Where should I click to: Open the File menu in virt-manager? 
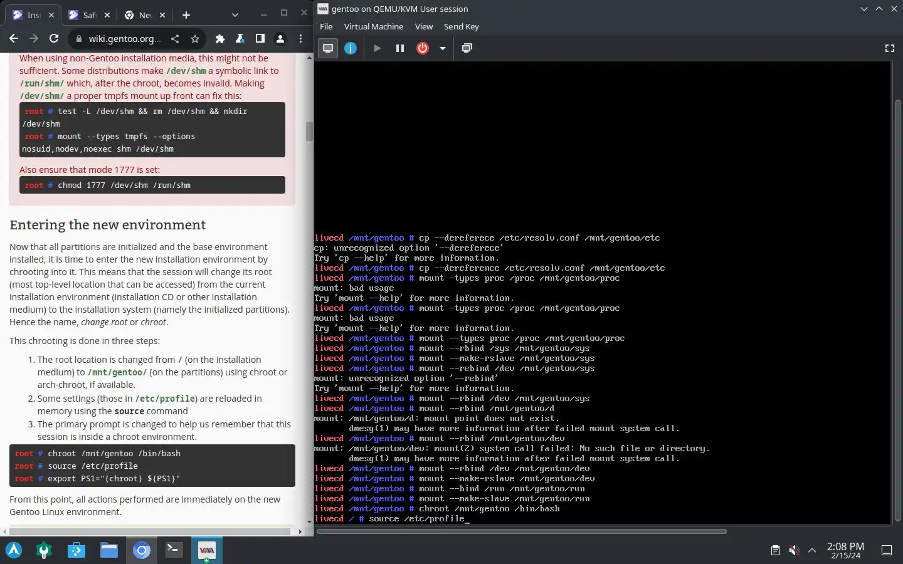[326, 26]
